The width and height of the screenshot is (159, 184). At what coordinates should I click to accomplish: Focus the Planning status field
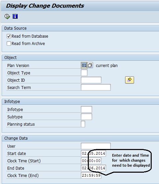tap(83, 124)
